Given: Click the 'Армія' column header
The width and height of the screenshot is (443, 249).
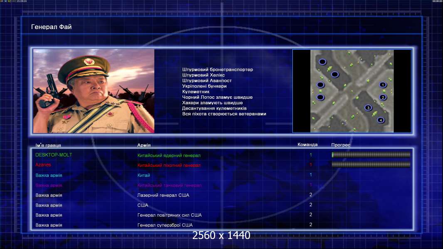Looking at the screenshot, I should pos(144,145).
